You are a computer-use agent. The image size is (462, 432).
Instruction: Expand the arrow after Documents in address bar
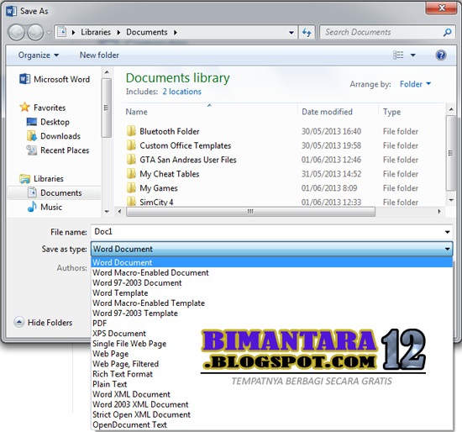[176, 33]
